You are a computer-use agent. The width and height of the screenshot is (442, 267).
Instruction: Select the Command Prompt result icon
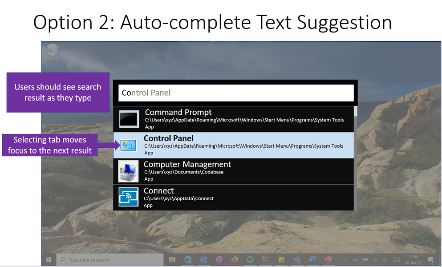(x=129, y=119)
